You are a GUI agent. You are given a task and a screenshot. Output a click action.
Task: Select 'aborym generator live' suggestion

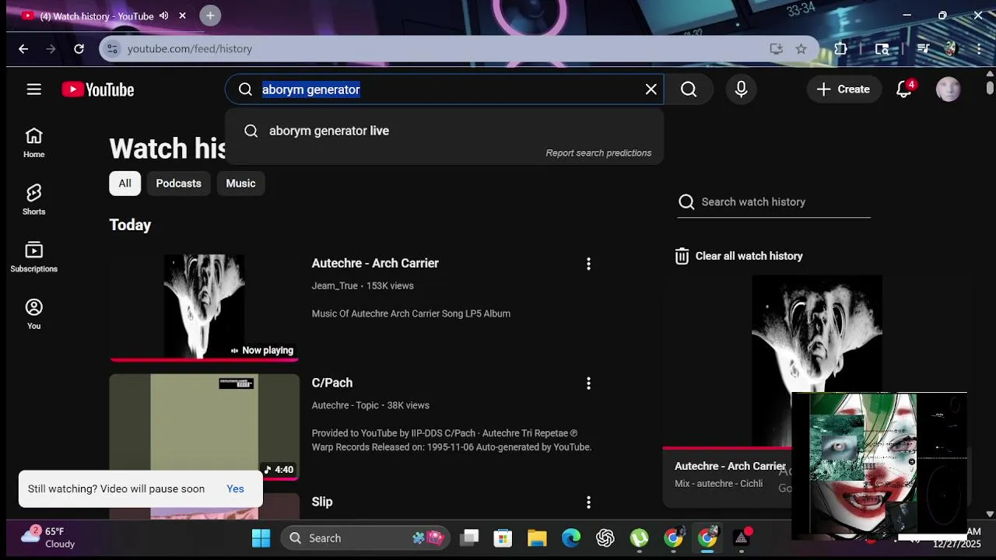[x=444, y=131]
